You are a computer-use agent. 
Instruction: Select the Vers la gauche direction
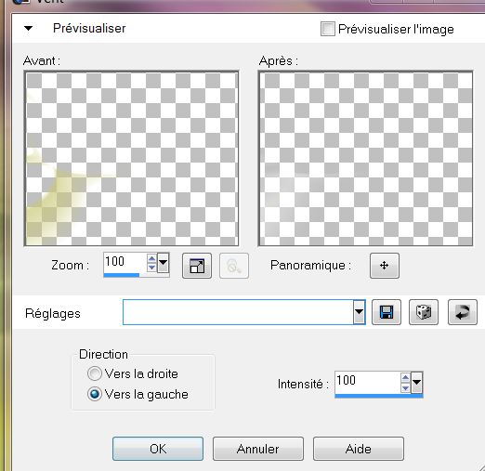tap(95, 394)
